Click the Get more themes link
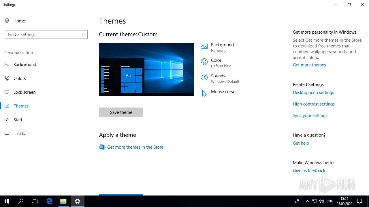369x207 pixels. point(309,65)
